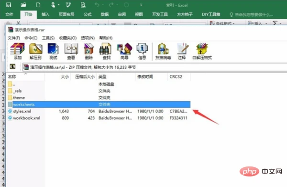Switch to Excel 方方格子 tab
The height and width of the screenshot is (187, 287).
185,14
